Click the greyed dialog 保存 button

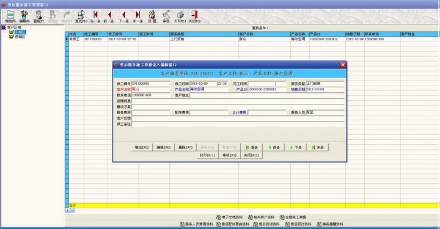pos(207,147)
